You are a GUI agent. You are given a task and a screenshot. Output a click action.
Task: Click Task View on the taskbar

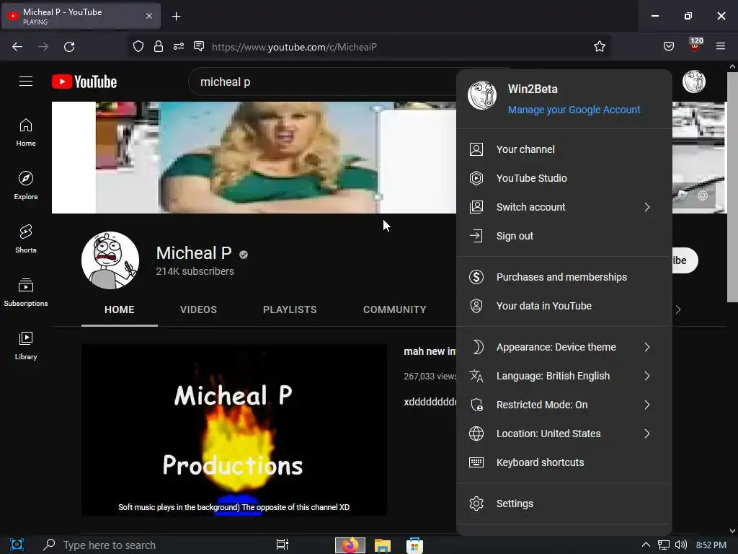click(283, 545)
